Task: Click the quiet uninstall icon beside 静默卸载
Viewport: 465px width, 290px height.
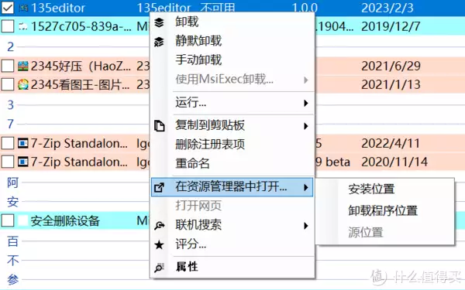Action: pos(159,42)
